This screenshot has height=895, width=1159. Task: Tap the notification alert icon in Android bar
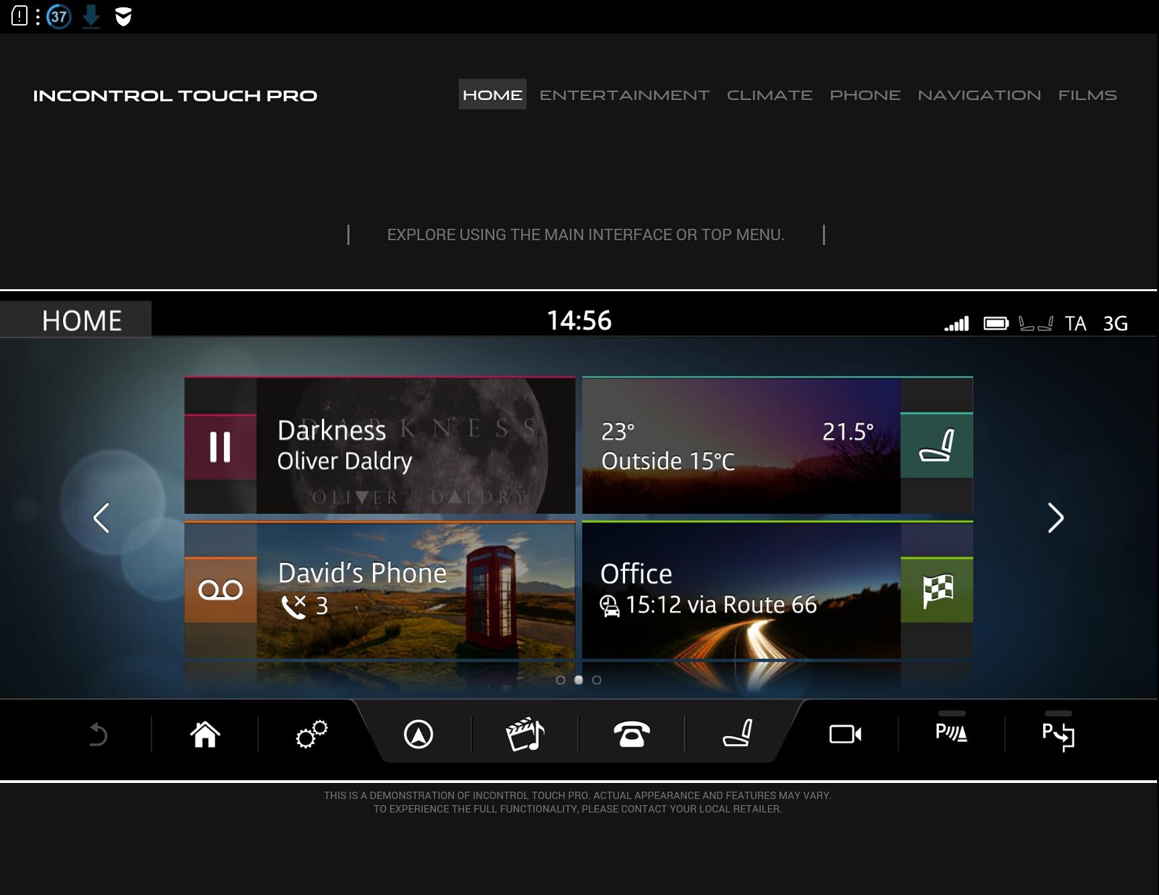[19, 16]
